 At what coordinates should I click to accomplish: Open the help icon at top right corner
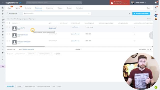[156, 3]
